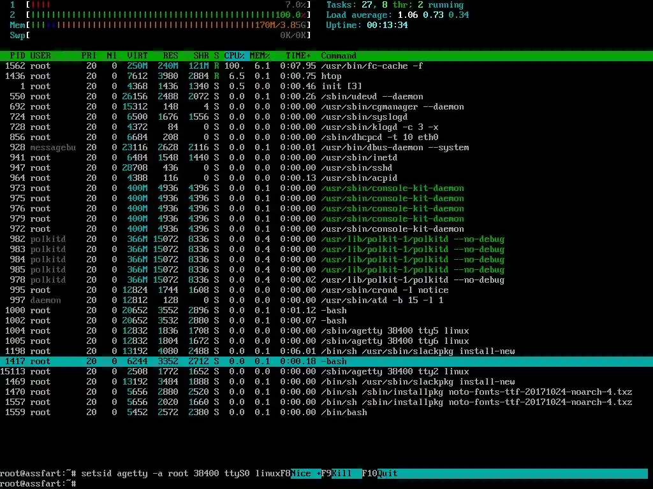This screenshot has height=489, width=653.
Task: Sort by MEM% column header
Action: (x=260, y=56)
